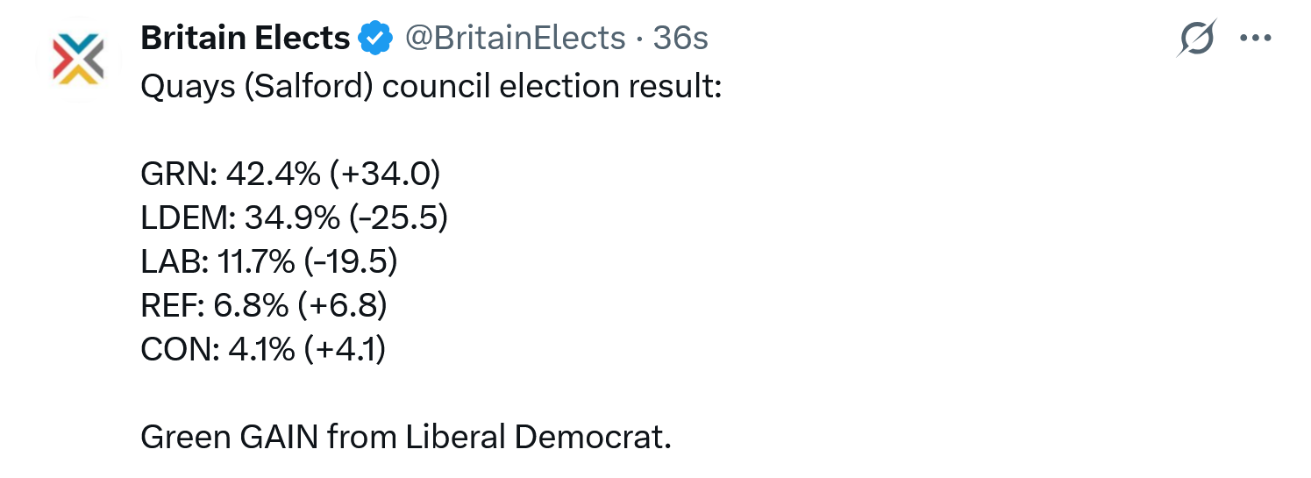The width and height of the screenshot is (1311, 478).
Task: Select the LDEM: 34.9% result line
Action: (294, 218)
